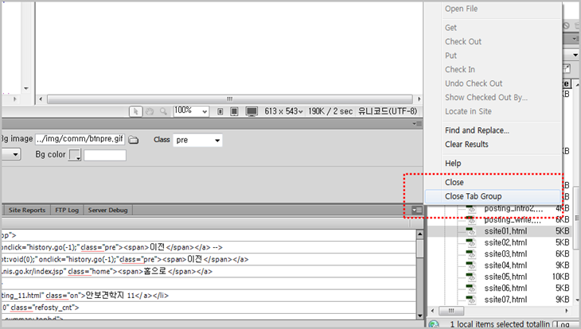This screenshot has height=329, width=581.
Task: Switch to desktop size monitor icon
Action: (252, 111)
